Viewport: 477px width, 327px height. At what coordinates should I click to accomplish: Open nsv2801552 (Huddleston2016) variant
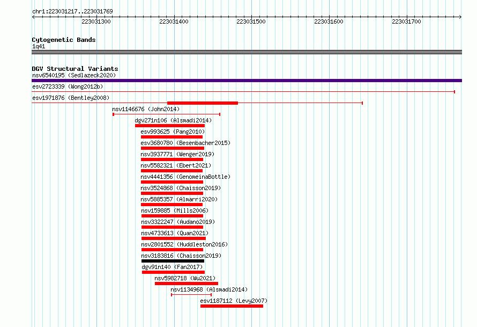pyautogui.click(x=184, y=244)
